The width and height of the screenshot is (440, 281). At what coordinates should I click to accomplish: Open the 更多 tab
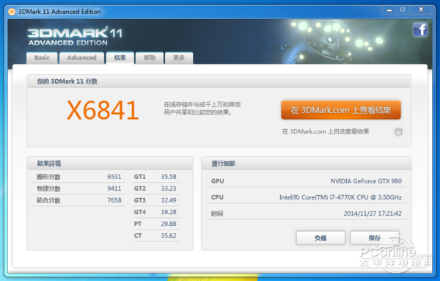(x=179, y=58)
